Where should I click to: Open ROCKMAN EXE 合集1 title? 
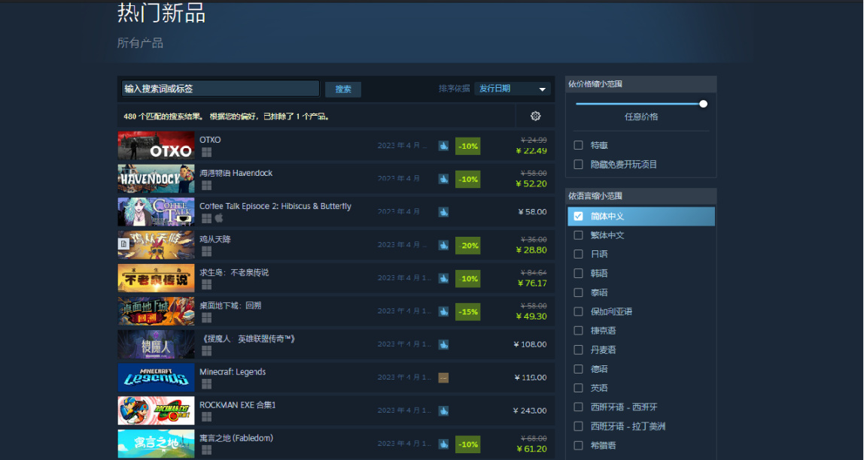[238, 405]
